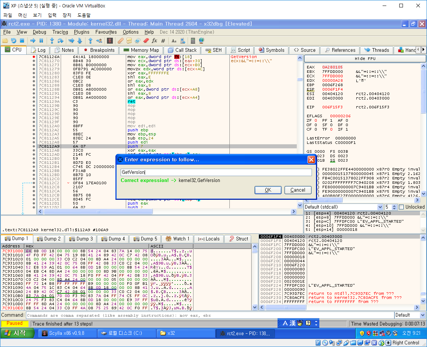Click VirtualBox optical disc status icon
427x347 pixels.
325,343
